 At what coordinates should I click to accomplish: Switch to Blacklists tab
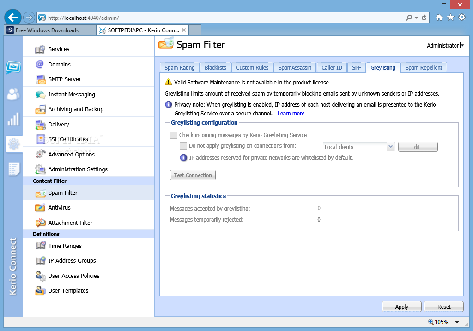pyautogui.click(x=215, y=68)
